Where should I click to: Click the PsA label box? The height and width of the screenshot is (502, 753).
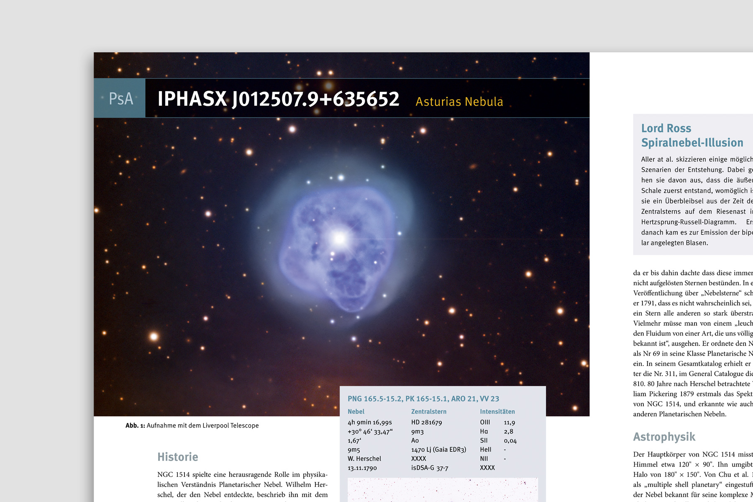pyautogui.click(x=120, y=98)
